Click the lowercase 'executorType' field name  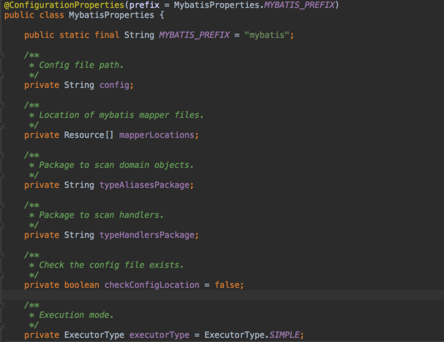pos(159,335)
